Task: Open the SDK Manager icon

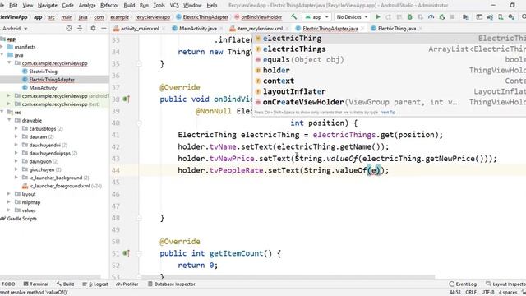Action: click(511, 16)
